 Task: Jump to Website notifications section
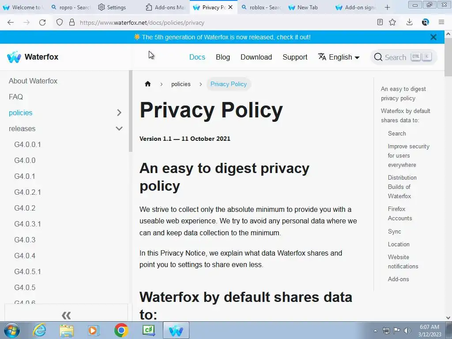403,262
